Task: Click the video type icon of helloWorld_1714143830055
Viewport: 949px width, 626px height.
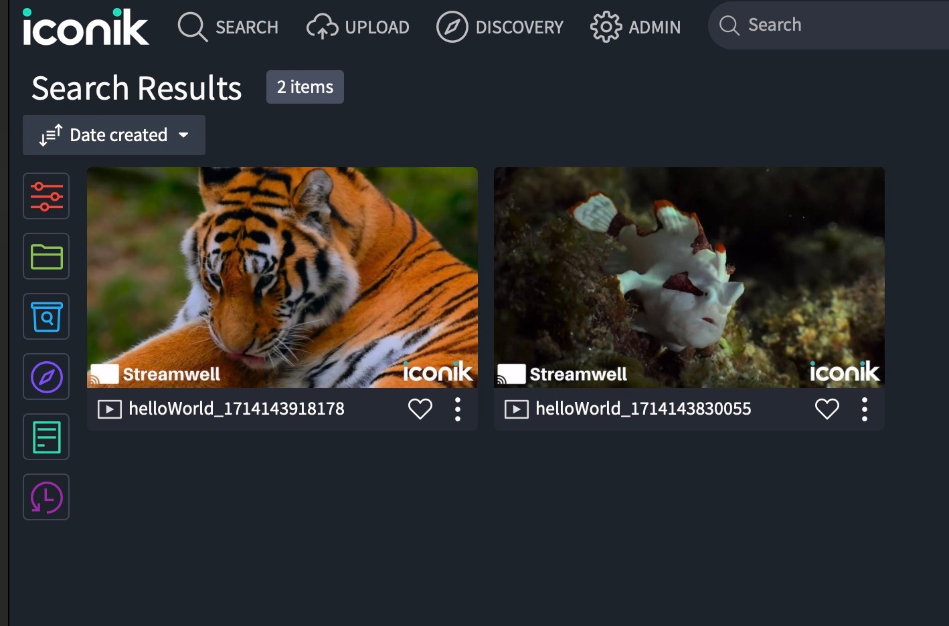Action: (x=517, y=409)
